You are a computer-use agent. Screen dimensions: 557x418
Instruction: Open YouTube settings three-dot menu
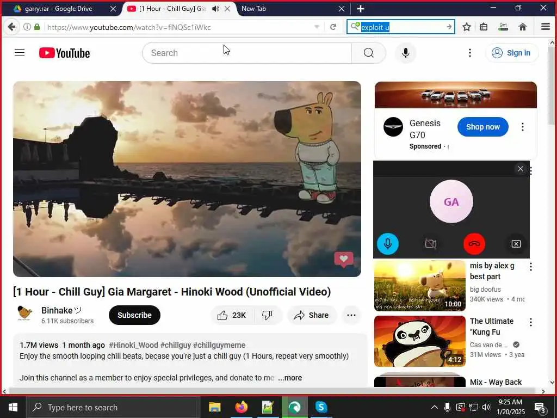[470, 53]
